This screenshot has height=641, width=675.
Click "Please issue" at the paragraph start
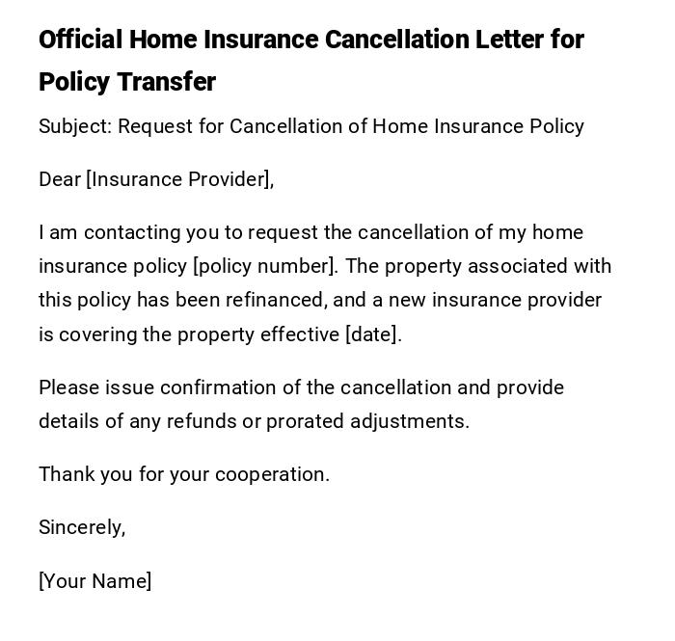96,387
